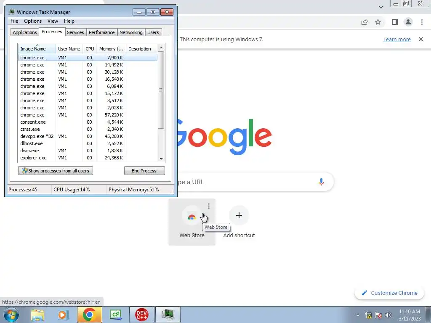Click the Show desktop strip on the taskbar
The image size is (431, 323).
pos(428,315)
